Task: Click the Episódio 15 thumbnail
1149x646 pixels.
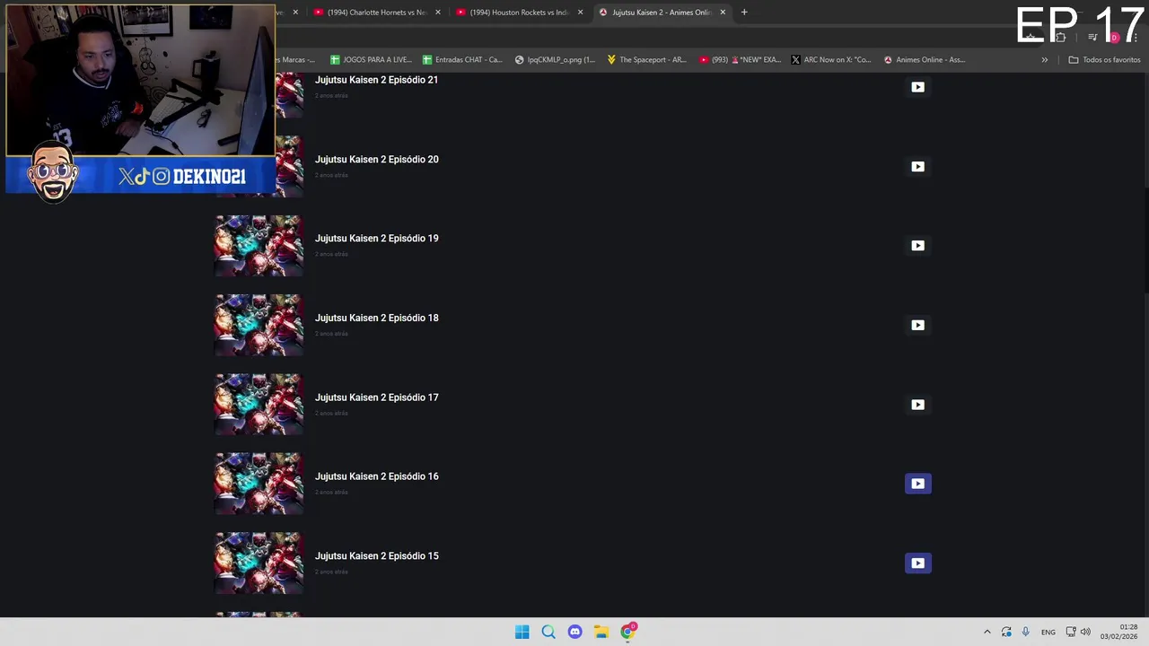Action: click(x=259, y=563)
